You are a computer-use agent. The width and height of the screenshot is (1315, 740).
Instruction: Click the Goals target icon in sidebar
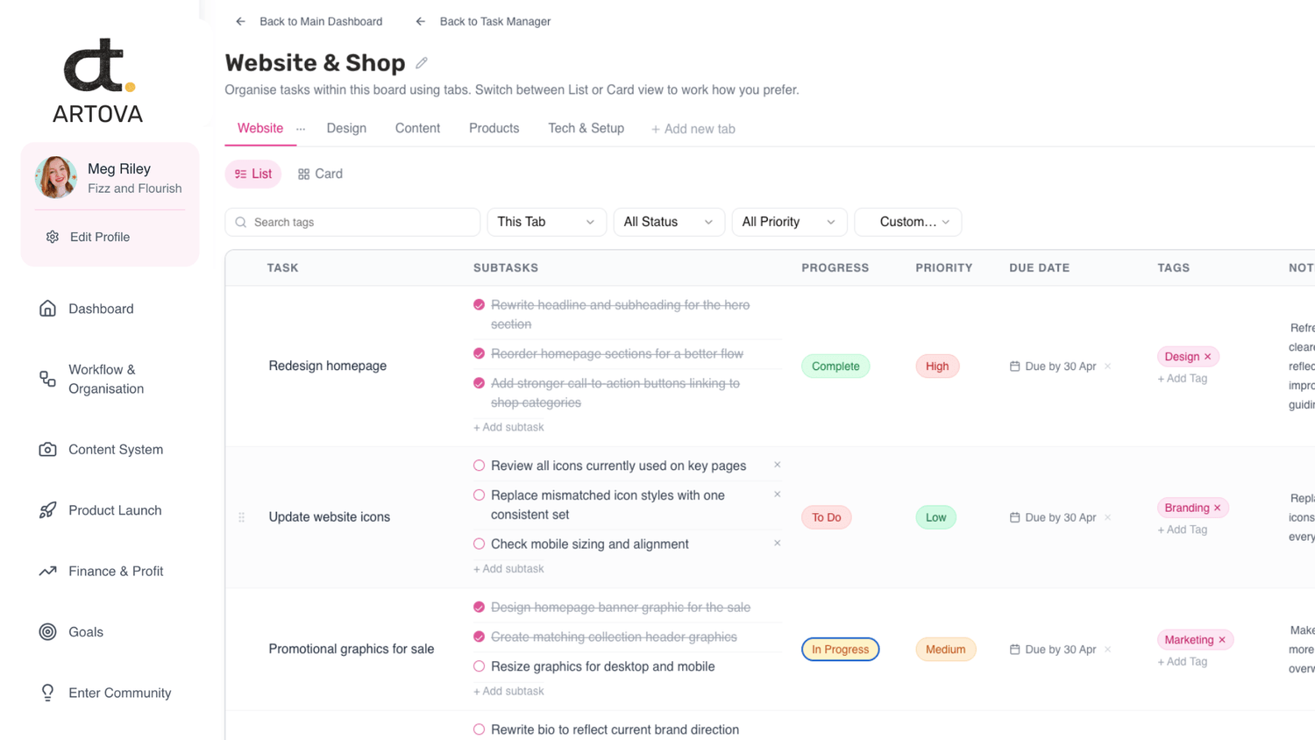click(47, 632)
